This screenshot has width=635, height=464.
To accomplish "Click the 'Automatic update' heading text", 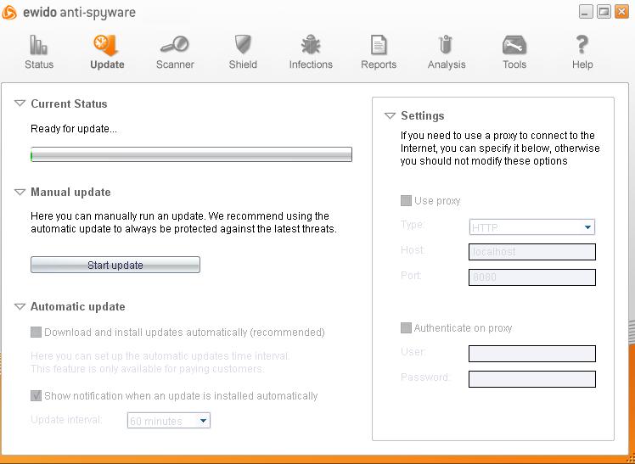I will tap(78, 306).
